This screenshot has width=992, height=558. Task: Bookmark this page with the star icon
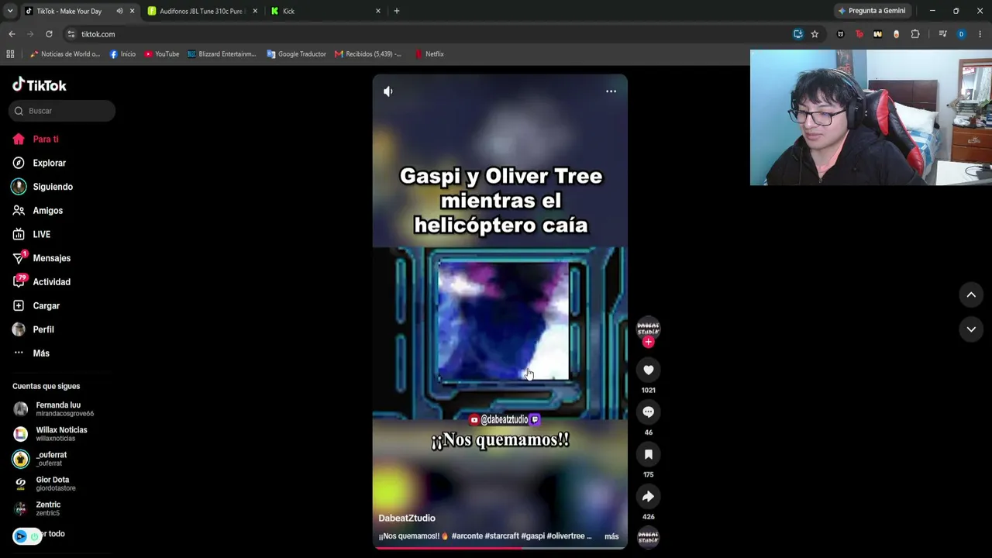815,34
